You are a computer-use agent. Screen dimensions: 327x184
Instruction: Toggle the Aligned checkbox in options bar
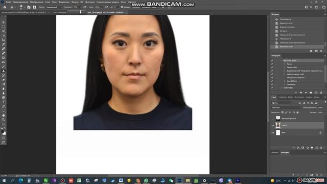pyautogui.click(x=122, y=7)
